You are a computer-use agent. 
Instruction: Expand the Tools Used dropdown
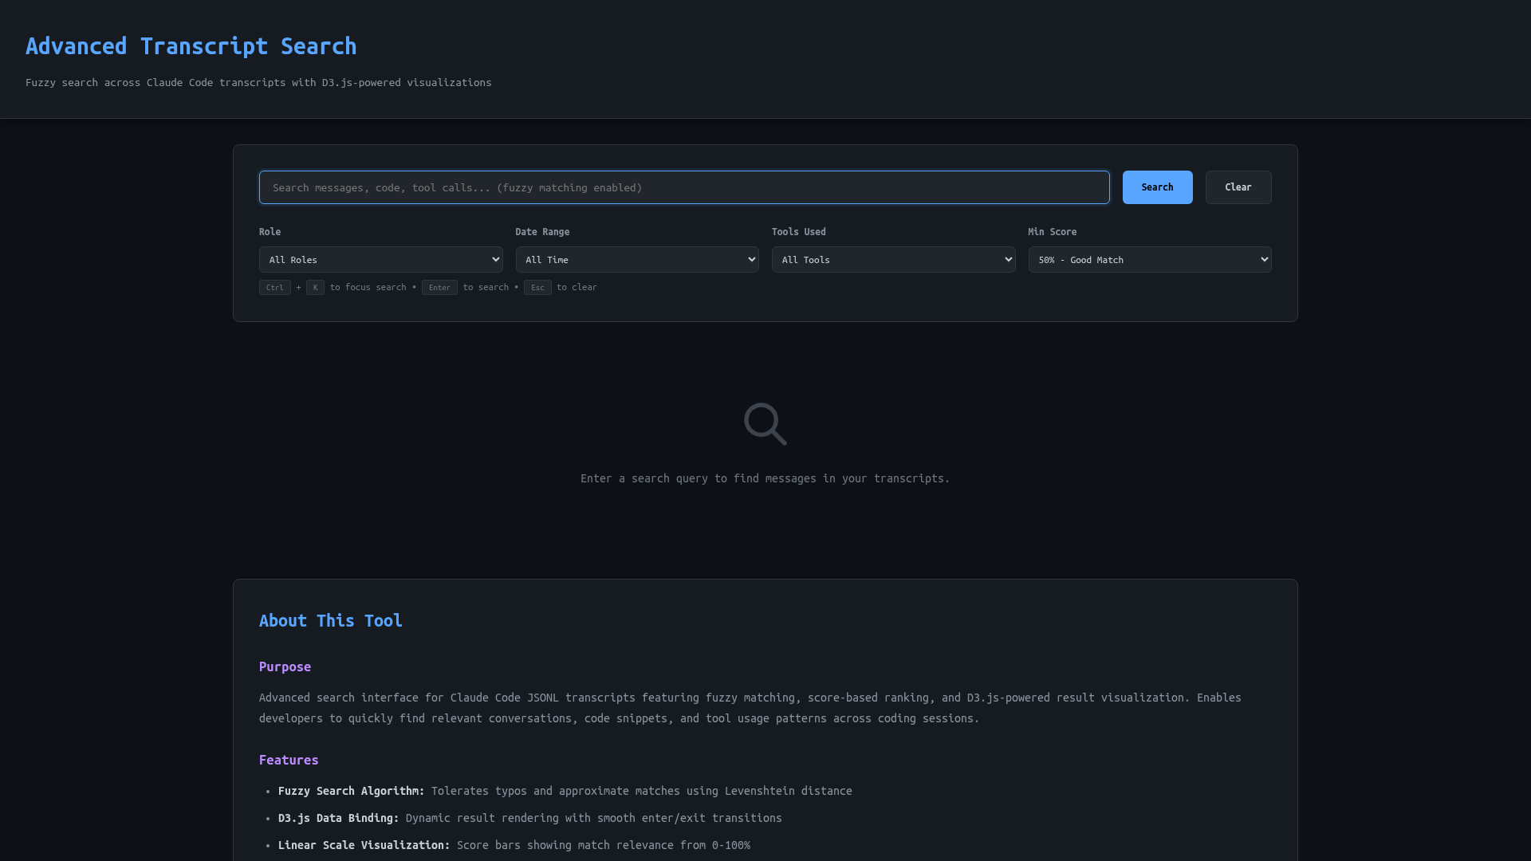(893, 260)
